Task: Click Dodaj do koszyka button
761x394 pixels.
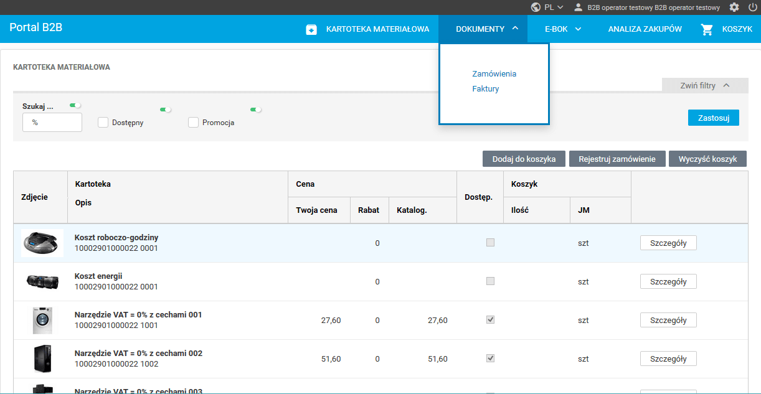Action: pos(524,159)
